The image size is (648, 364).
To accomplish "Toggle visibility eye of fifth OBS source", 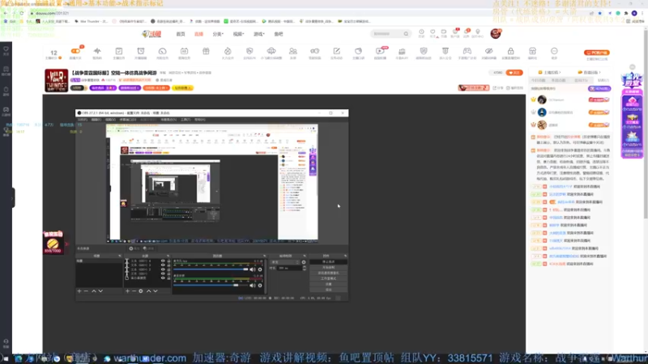I will [163, 277].
